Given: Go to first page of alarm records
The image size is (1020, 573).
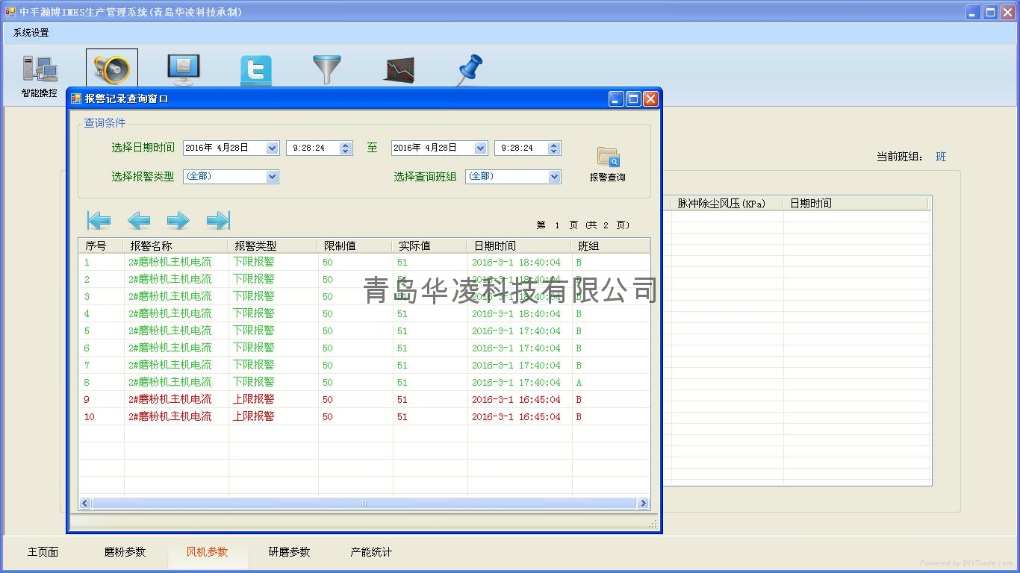Looking at the screenshot, I should click(99, 220).
